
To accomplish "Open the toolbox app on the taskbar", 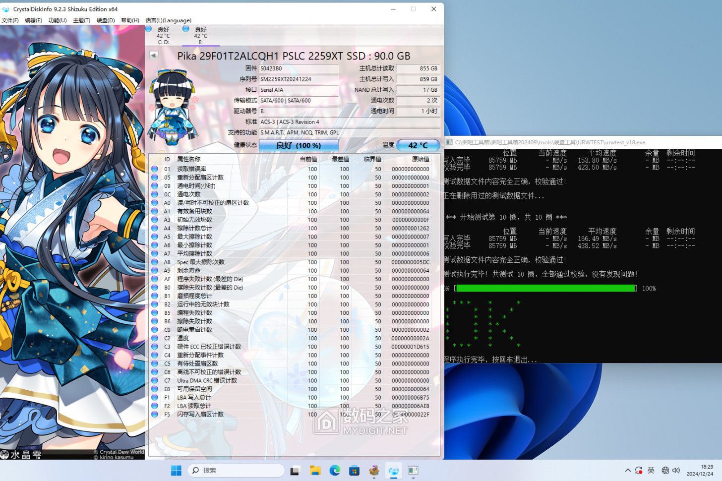I will pos(374,470).
